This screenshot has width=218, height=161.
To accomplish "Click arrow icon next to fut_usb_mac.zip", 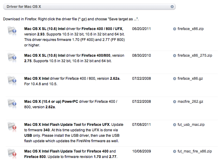I will [x=175, y=125].
